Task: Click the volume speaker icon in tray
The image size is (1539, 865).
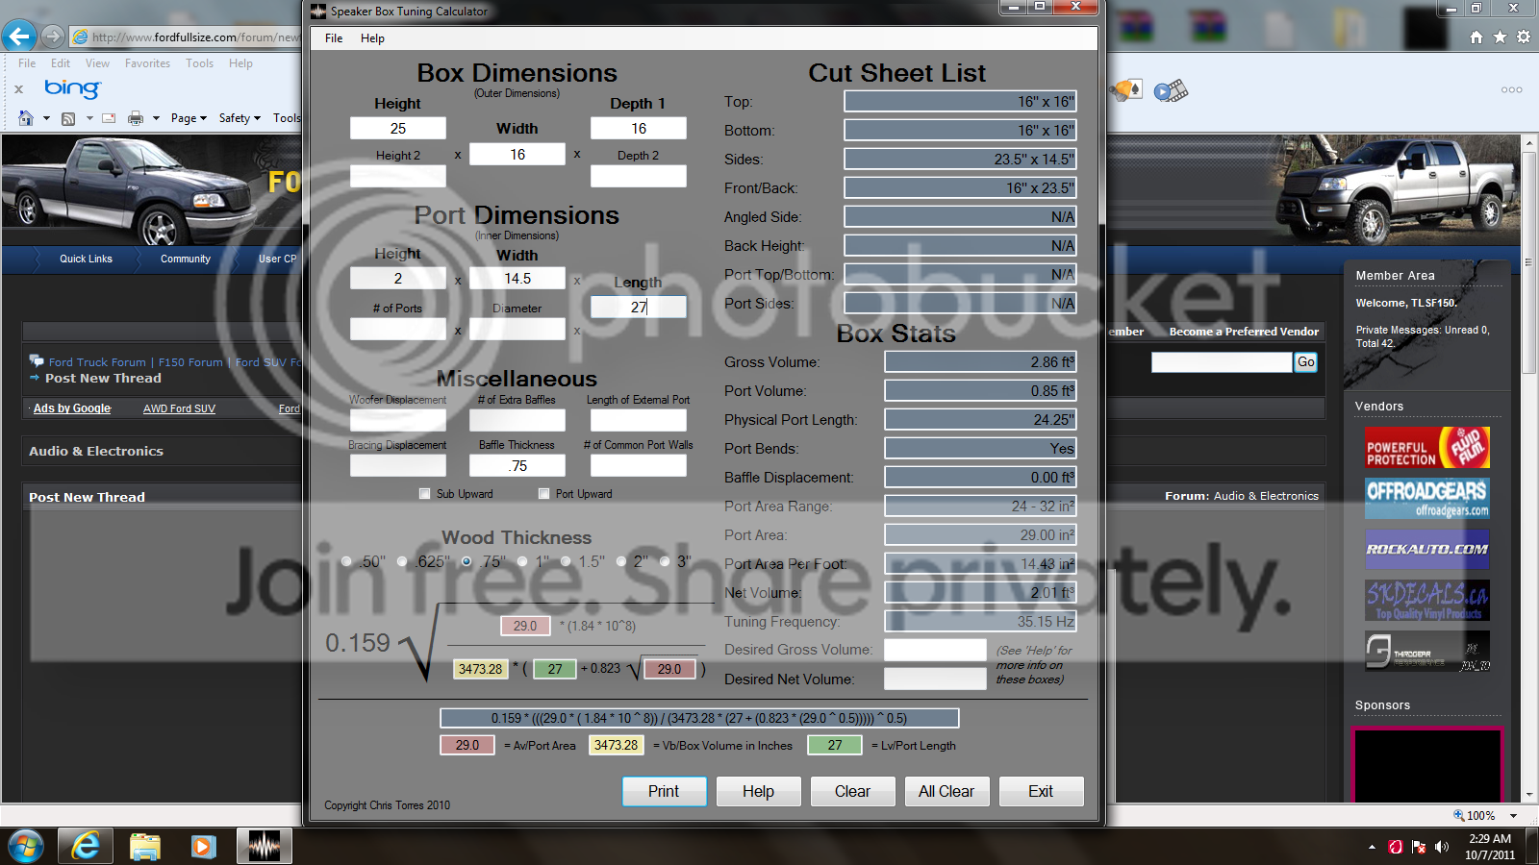Action: (1441, 847)
